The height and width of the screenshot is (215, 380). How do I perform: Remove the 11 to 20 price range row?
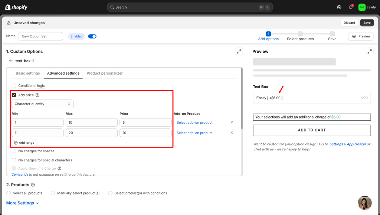232,133
